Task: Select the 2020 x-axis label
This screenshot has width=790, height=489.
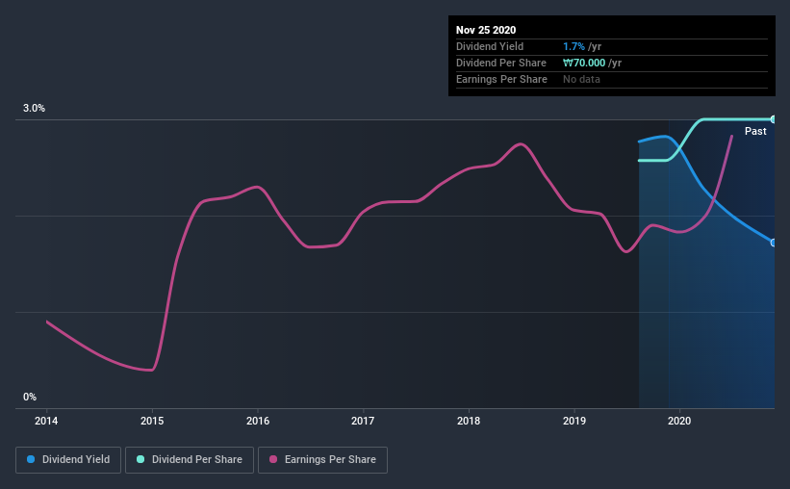Action: (x=679, y=421)
